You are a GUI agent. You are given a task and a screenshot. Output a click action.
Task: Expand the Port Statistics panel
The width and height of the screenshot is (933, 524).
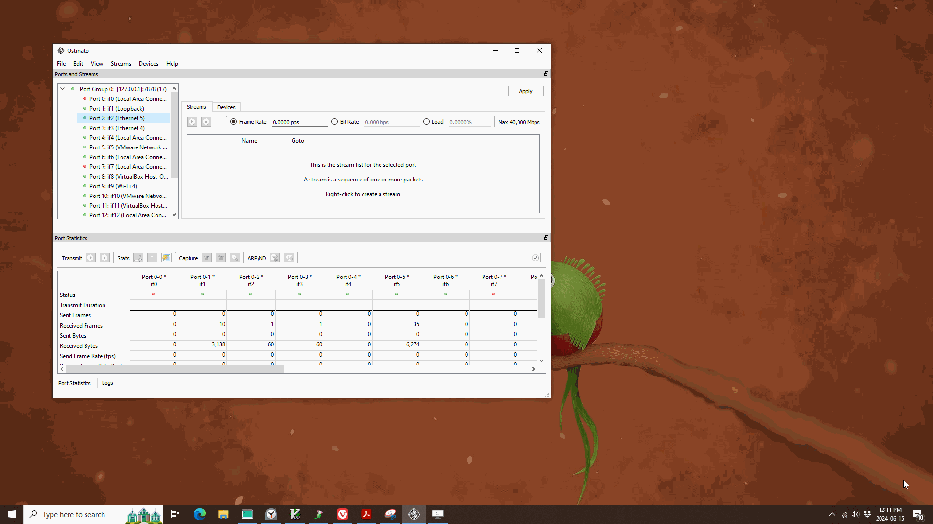pos(546,237)
